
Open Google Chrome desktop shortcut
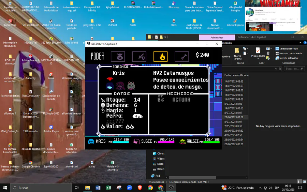(31, 164)
